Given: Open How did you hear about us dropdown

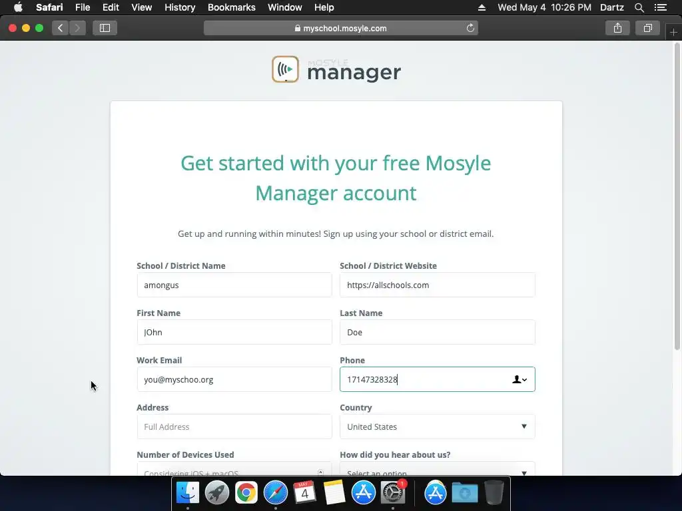Looking at the screenshot, I should [437, 469].
